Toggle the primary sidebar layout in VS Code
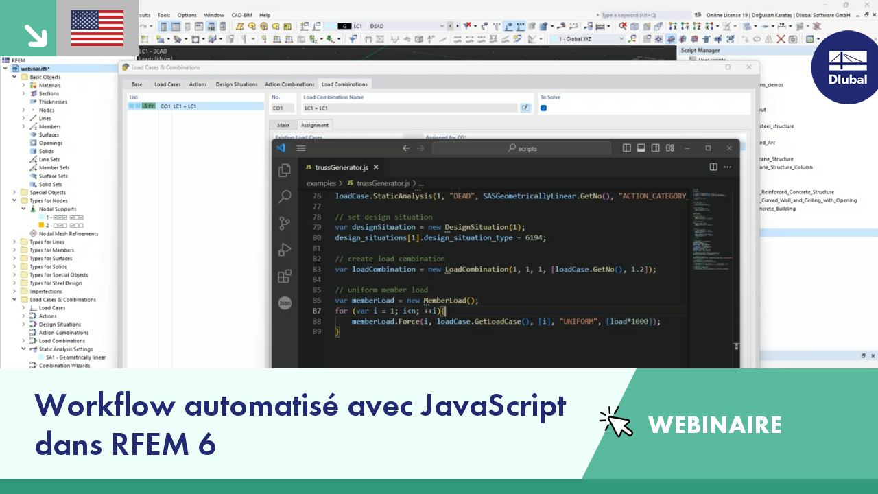Screen dimensions: 878x494 pyautogui.click(x=626, y=148)
